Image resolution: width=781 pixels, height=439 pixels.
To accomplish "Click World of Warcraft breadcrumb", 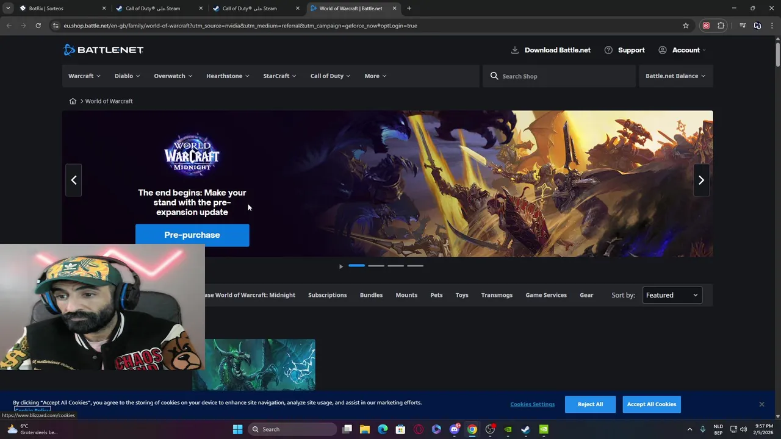I will tap(109, 101).
